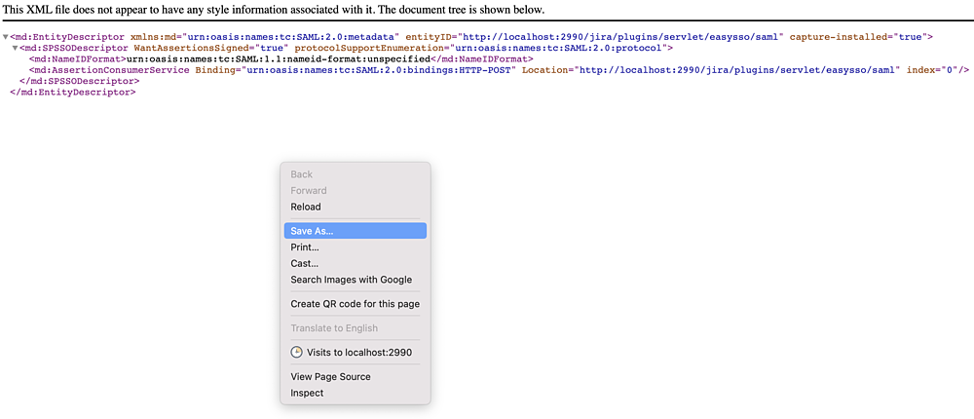Viewport: 974px width, 419px height.
Task: Open Visits to localhost:2990 history entry
Action: (356, 352)
